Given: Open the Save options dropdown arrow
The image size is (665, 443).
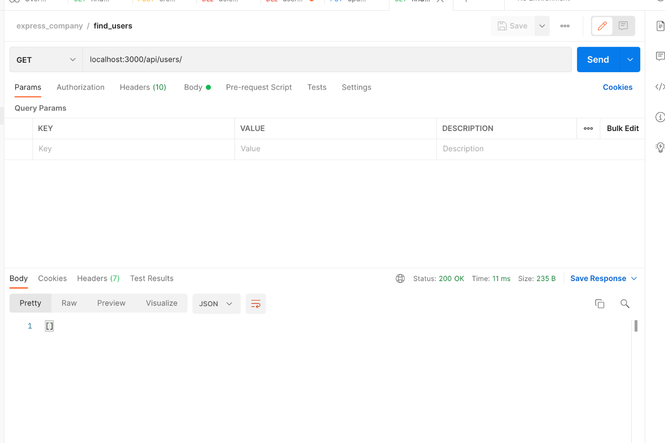Looking at the screenshot, I should (542, 26).
